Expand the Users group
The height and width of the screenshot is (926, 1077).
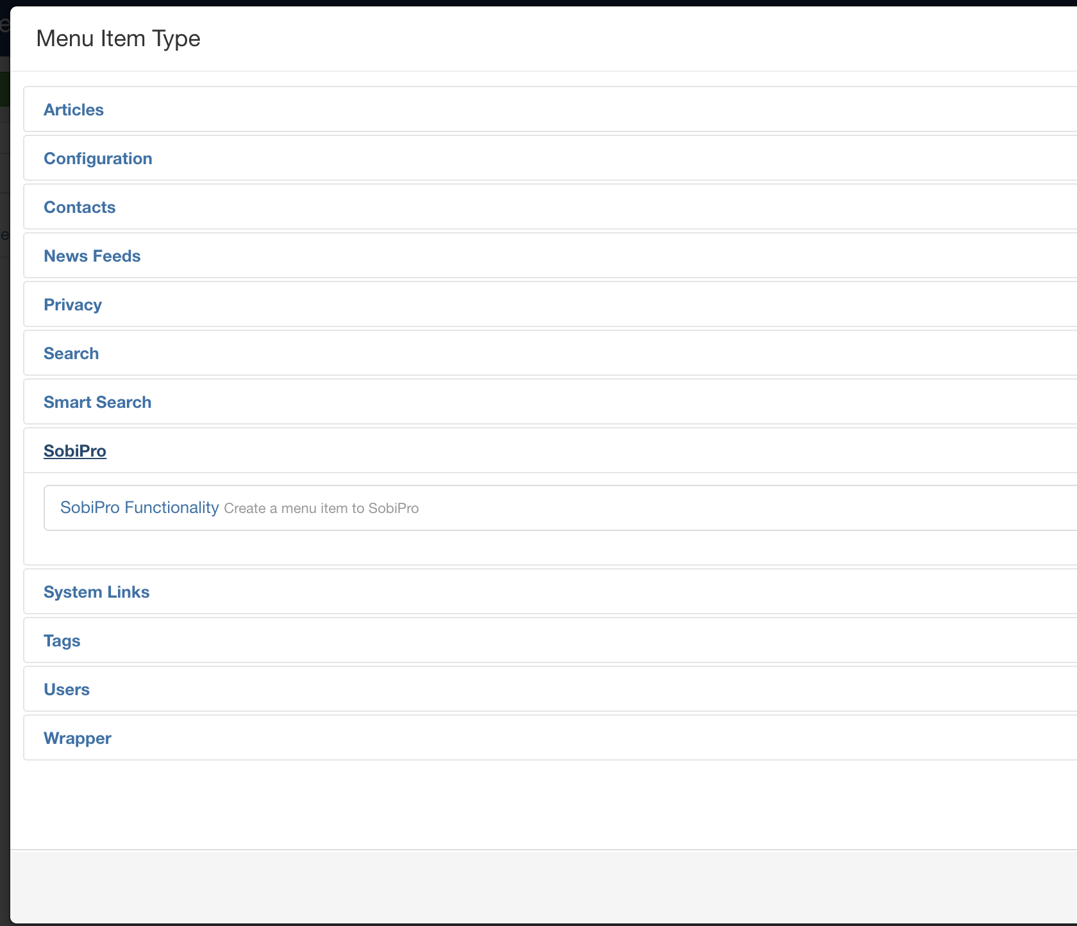pos(67,689)
